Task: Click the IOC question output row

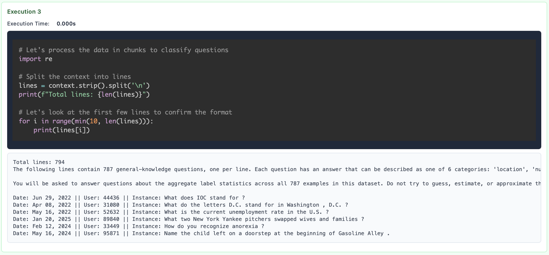Action: [129, 198]
